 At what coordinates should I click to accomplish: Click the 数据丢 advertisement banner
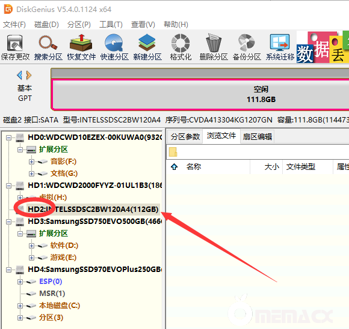(x=323, y=47)
